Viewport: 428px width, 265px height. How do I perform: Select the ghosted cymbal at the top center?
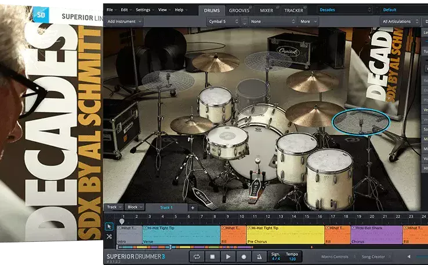click(x=268, y=61)
